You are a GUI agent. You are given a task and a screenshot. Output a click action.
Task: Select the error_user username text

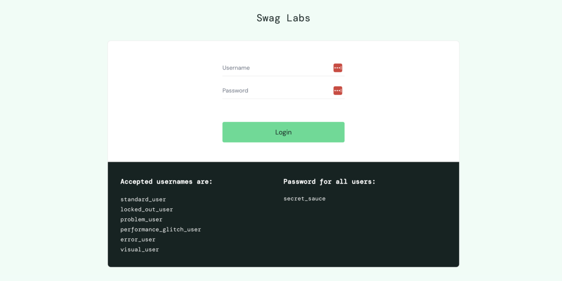coord(138,239)
